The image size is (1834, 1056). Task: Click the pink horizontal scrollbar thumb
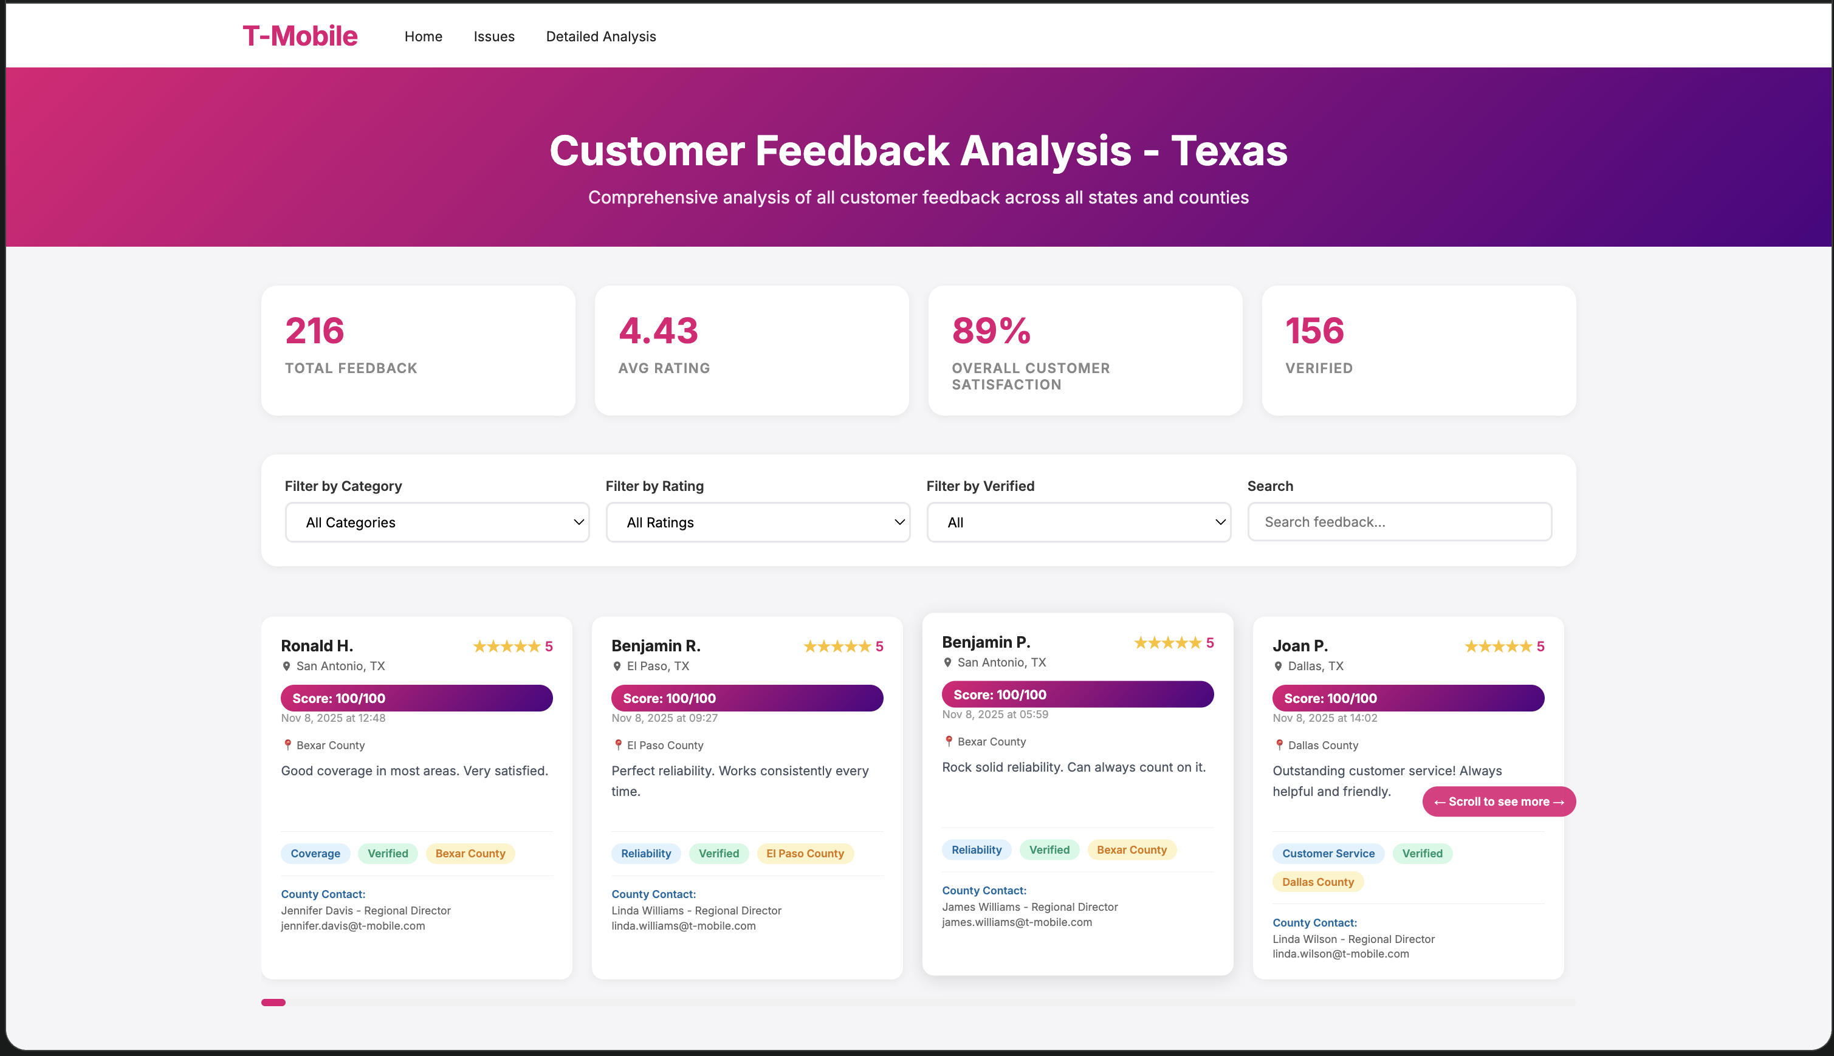click(x=273, y=1003)
